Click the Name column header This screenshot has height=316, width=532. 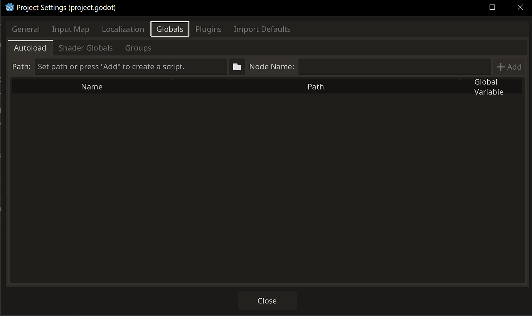92,86
